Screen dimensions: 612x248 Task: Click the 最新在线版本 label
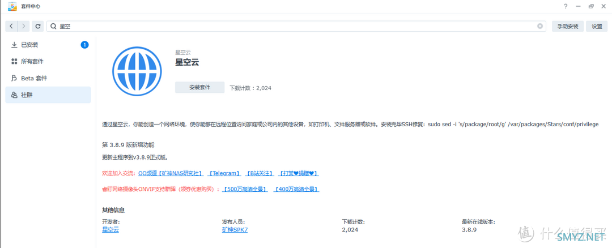(478, 222)
